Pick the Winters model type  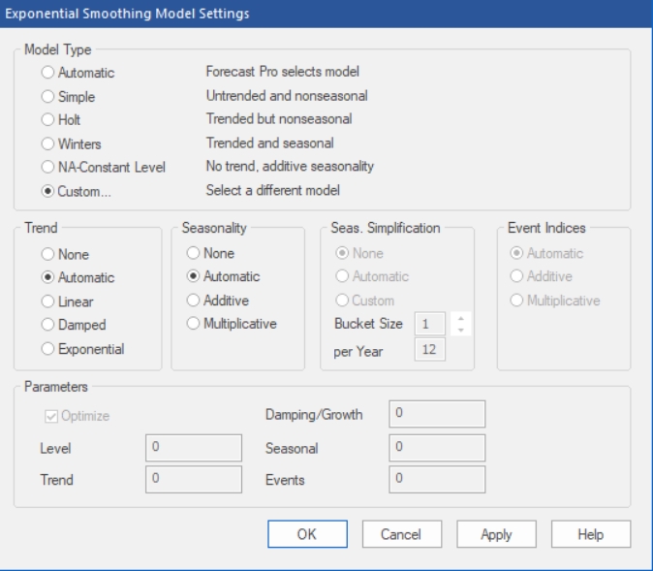click(48, 143)
